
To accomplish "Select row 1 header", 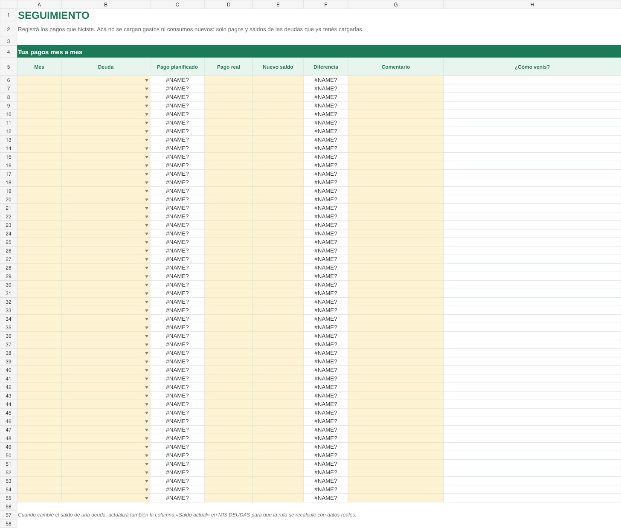I will [x=9, y=15].
